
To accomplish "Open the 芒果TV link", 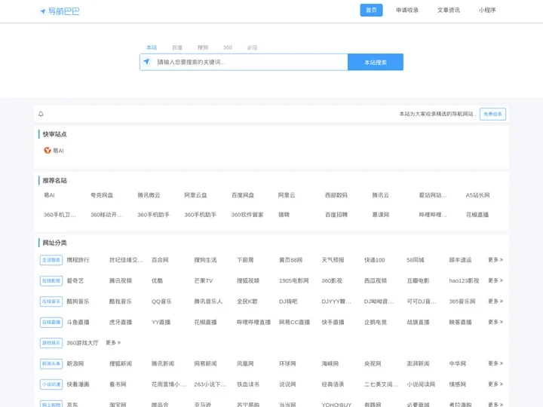I will click(204, 280).
